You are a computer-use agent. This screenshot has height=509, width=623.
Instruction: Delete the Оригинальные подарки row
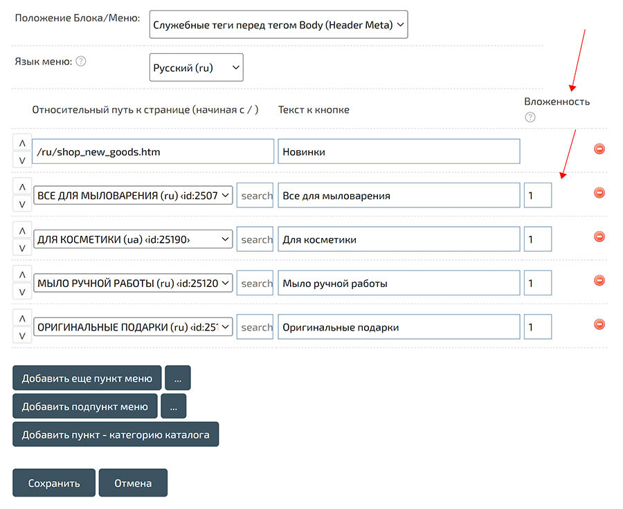point(599,324)
